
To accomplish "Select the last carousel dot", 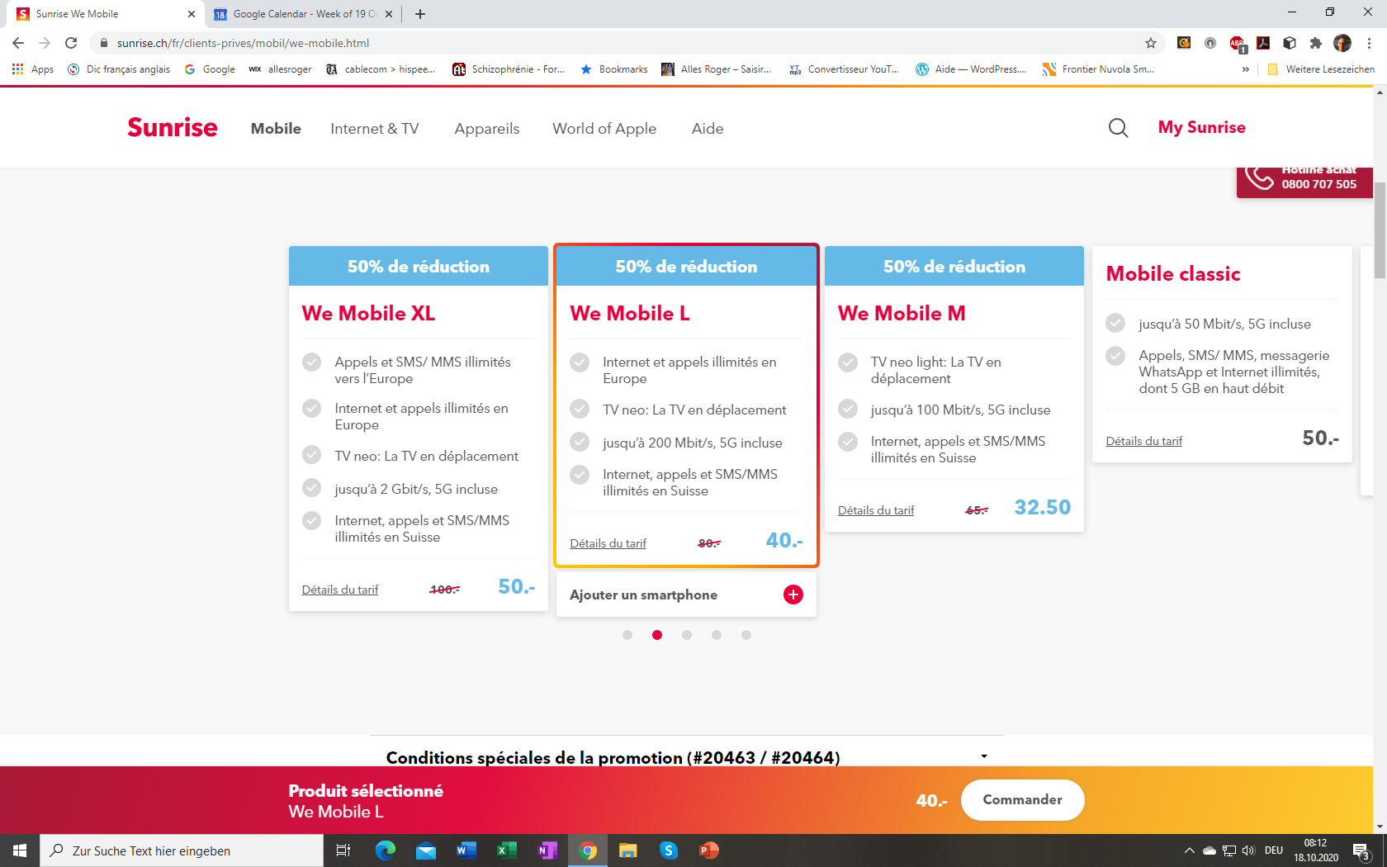I will point(746,635).
